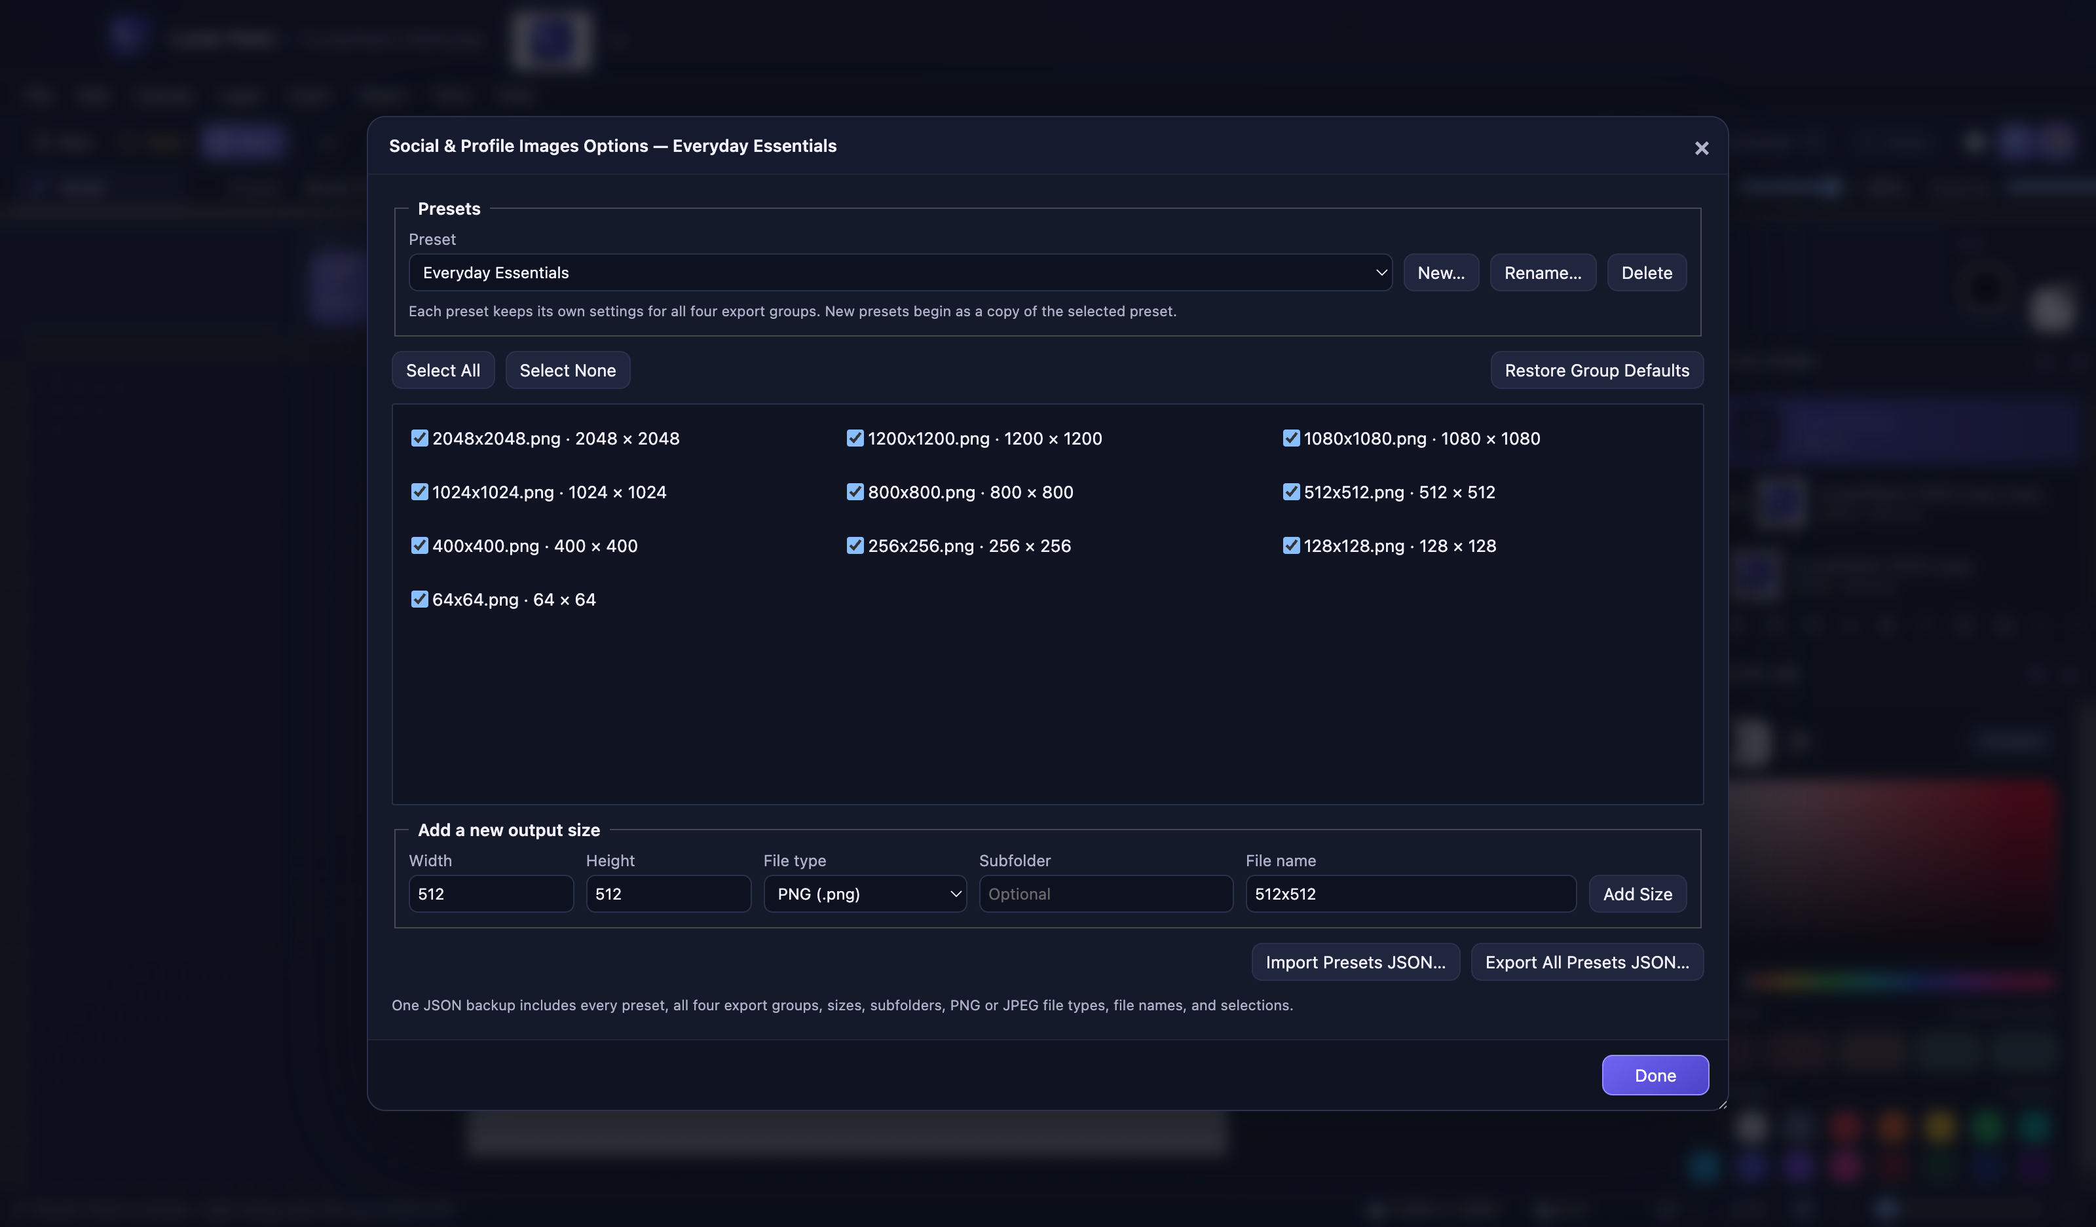Disable the 512x512.png output
Viewport: 2096px width, 1227px height.
(x=1291, y=492)
